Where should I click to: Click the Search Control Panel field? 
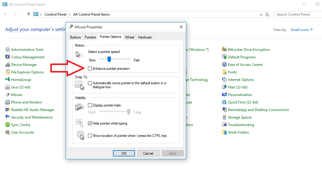click(x=297, y=14)
